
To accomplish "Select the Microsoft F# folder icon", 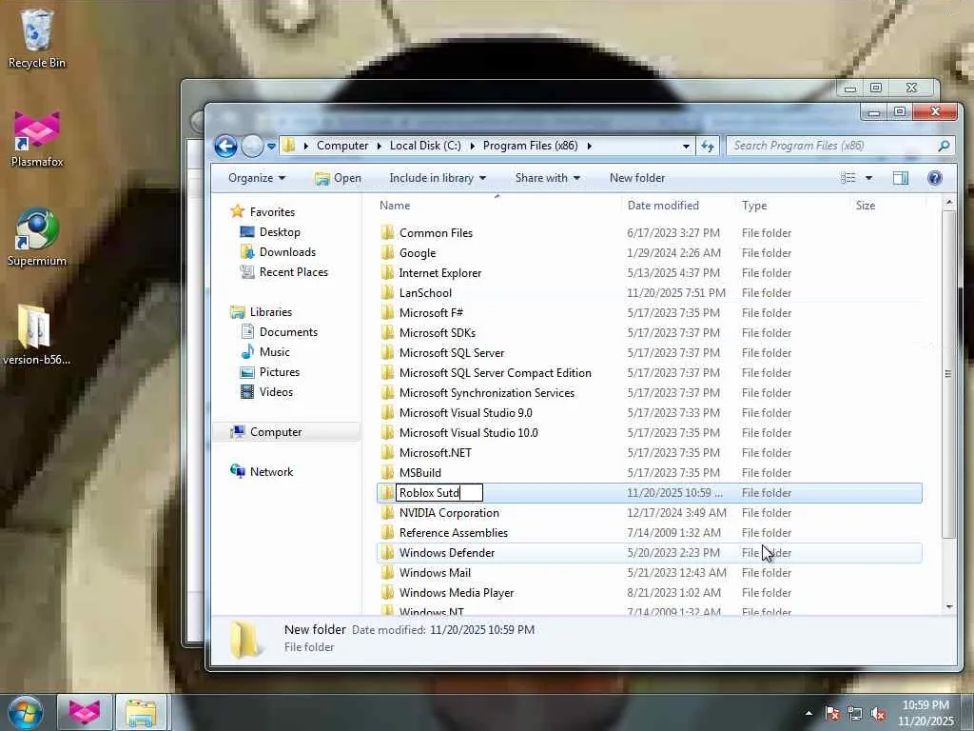I will click(388, 312).
